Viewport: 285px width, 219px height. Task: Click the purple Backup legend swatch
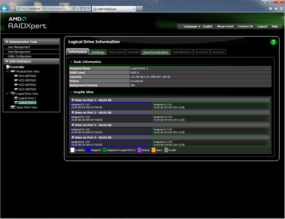click(x=139, y=150)
